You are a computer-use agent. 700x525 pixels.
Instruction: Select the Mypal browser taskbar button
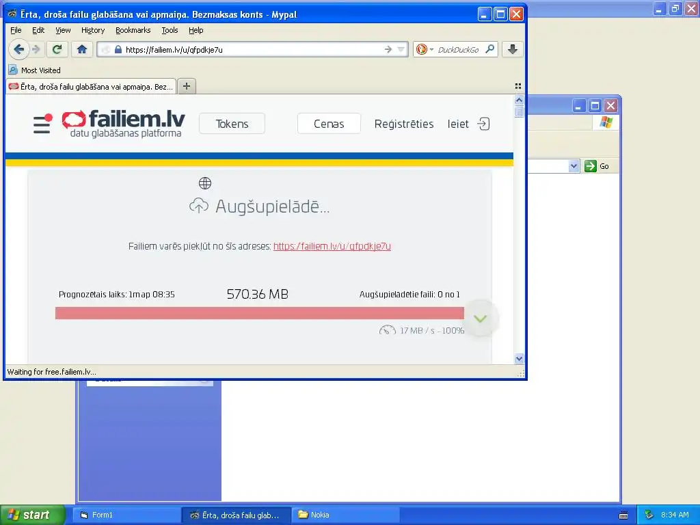(x=236, y=515)
